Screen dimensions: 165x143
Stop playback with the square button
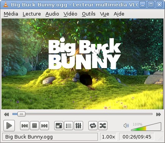(35, 126)
